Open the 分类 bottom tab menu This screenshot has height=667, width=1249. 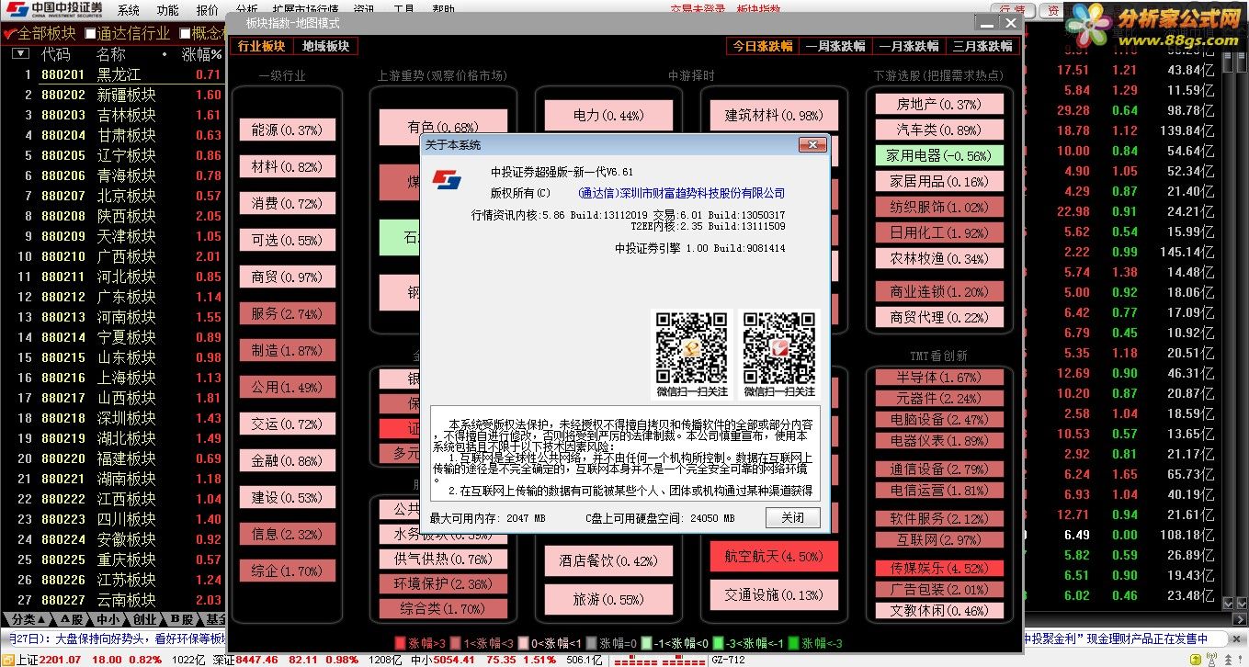click(29, 619)
